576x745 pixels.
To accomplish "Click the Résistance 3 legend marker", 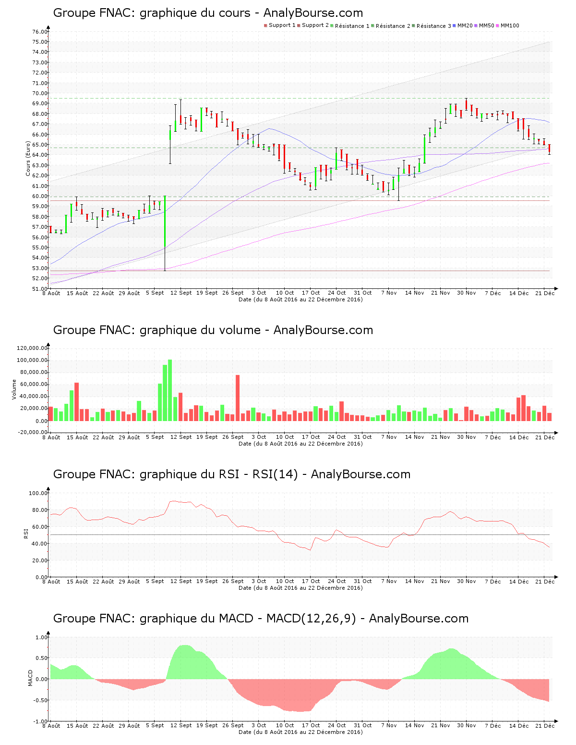I will pos(413,25).
